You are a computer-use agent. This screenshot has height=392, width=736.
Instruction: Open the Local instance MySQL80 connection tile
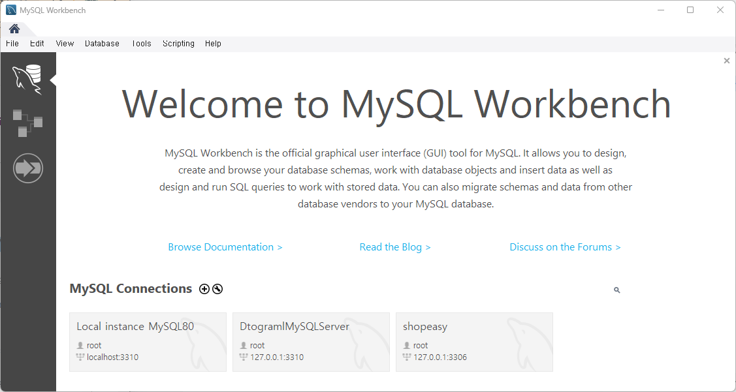coord(148,342)
